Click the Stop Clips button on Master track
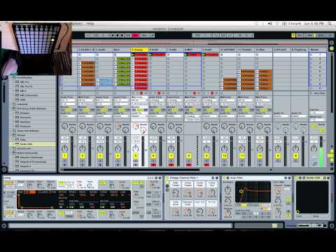This screenshot has height=252, width=336. (318, 93)
